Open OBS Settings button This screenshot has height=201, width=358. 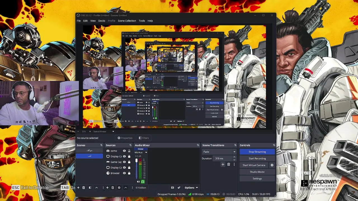click(257, 179)
